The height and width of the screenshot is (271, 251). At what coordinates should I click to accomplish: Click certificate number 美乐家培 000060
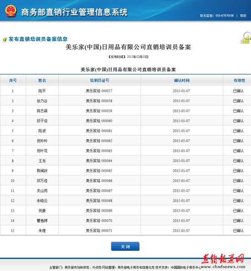[99, 121]
